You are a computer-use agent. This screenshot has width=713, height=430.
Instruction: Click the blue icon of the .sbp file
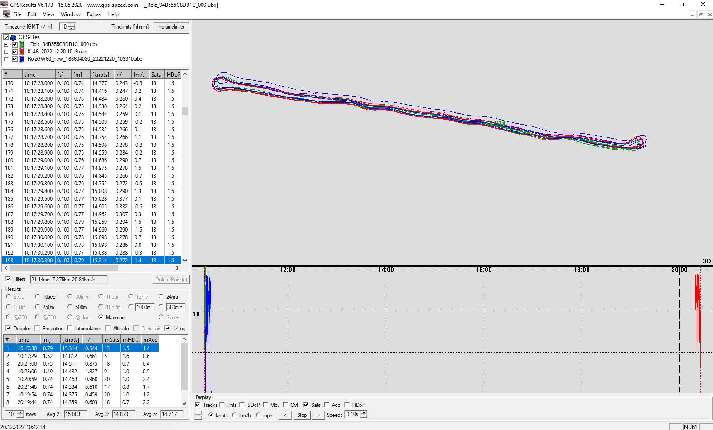22,59
